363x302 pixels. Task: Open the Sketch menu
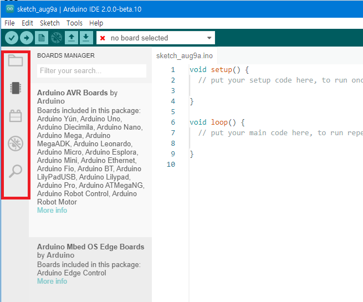click(x=50, y=23)
